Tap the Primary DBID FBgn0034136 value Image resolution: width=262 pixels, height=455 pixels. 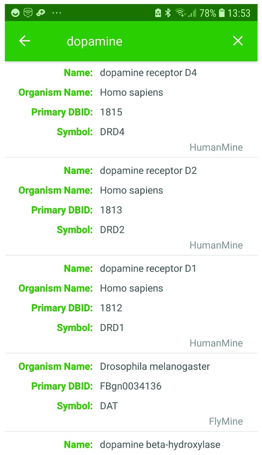click(131, 386)
